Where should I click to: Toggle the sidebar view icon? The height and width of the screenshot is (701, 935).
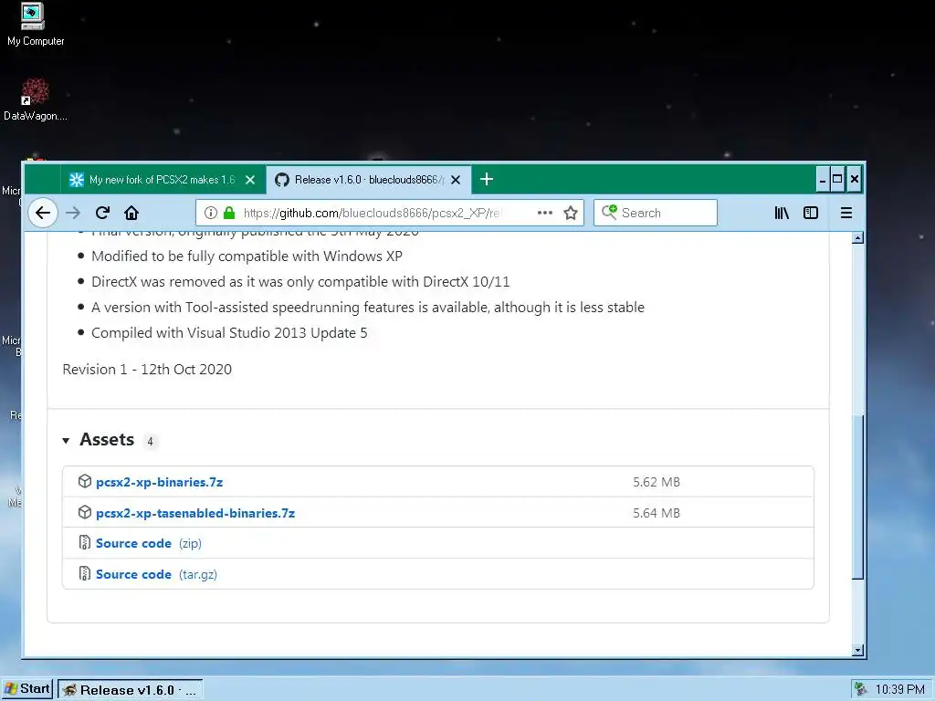[x=811, y=213]
